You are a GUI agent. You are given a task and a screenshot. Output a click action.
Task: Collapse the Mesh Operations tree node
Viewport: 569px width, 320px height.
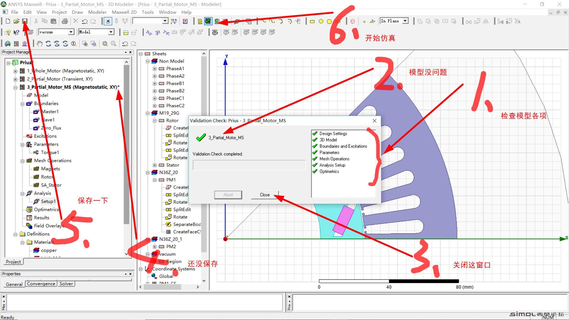(x=23, y=161)
